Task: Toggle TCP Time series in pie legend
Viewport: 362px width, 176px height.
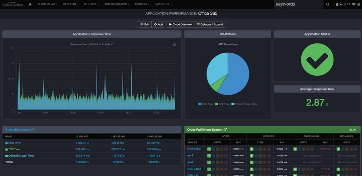Action: [x=222, y=104]
